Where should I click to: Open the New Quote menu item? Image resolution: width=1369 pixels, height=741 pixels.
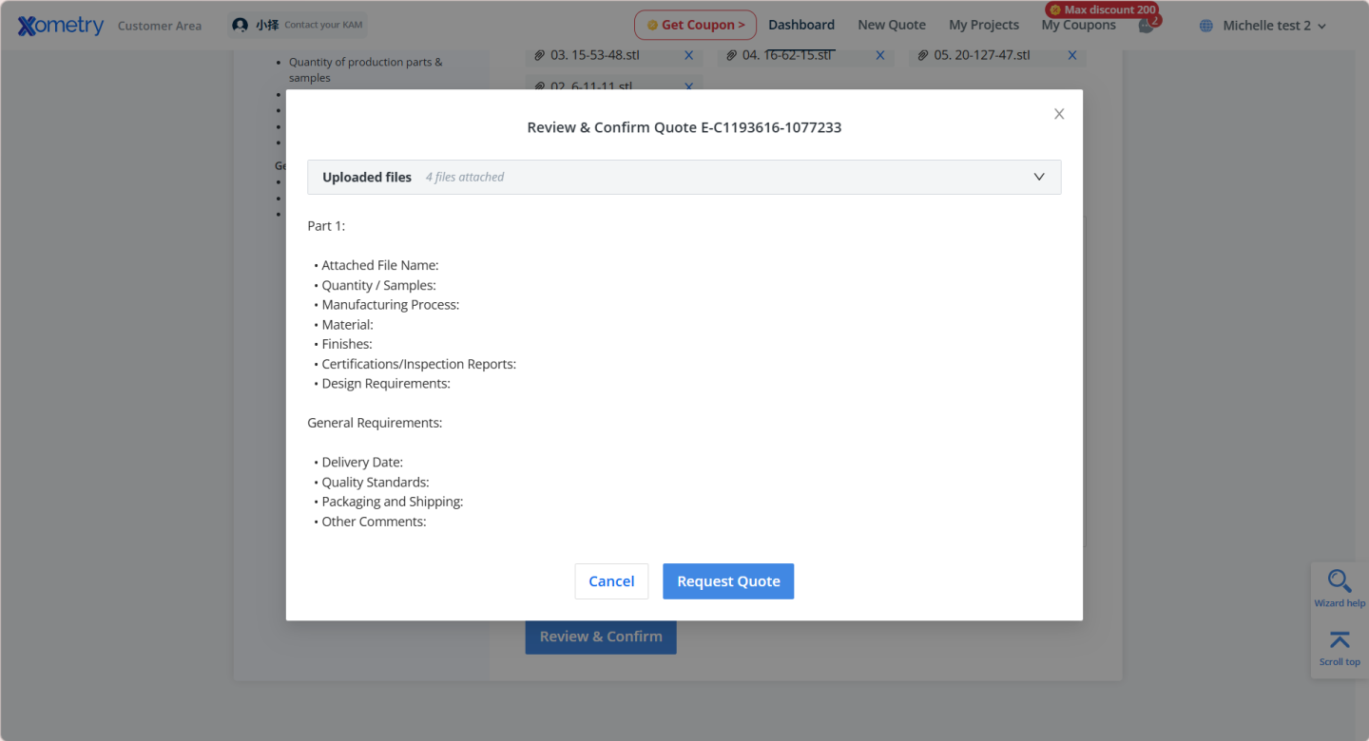click(x=892, y=26)
